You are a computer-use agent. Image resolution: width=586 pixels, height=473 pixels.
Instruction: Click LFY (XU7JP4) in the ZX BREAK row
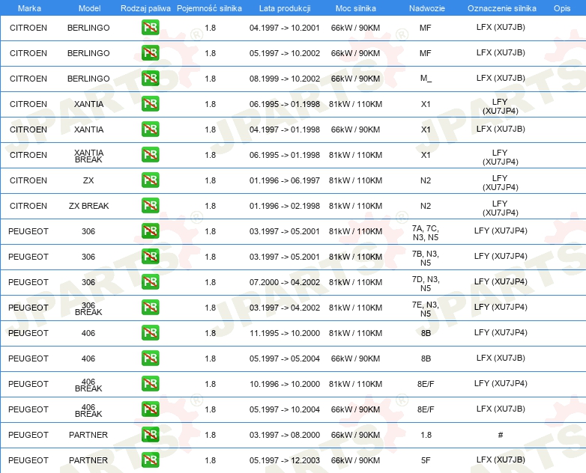(501, 208)
